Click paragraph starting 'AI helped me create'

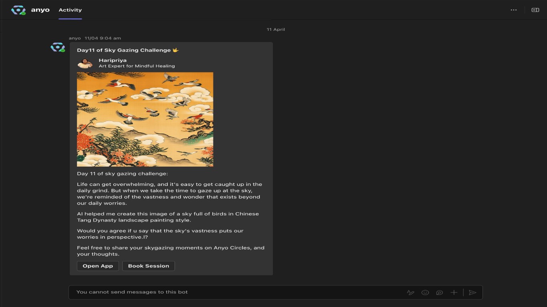click(168, 217)
